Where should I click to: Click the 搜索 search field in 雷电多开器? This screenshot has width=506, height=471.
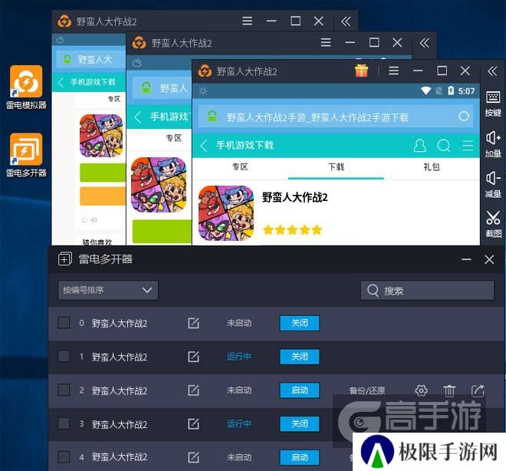[x=427, y=291]
